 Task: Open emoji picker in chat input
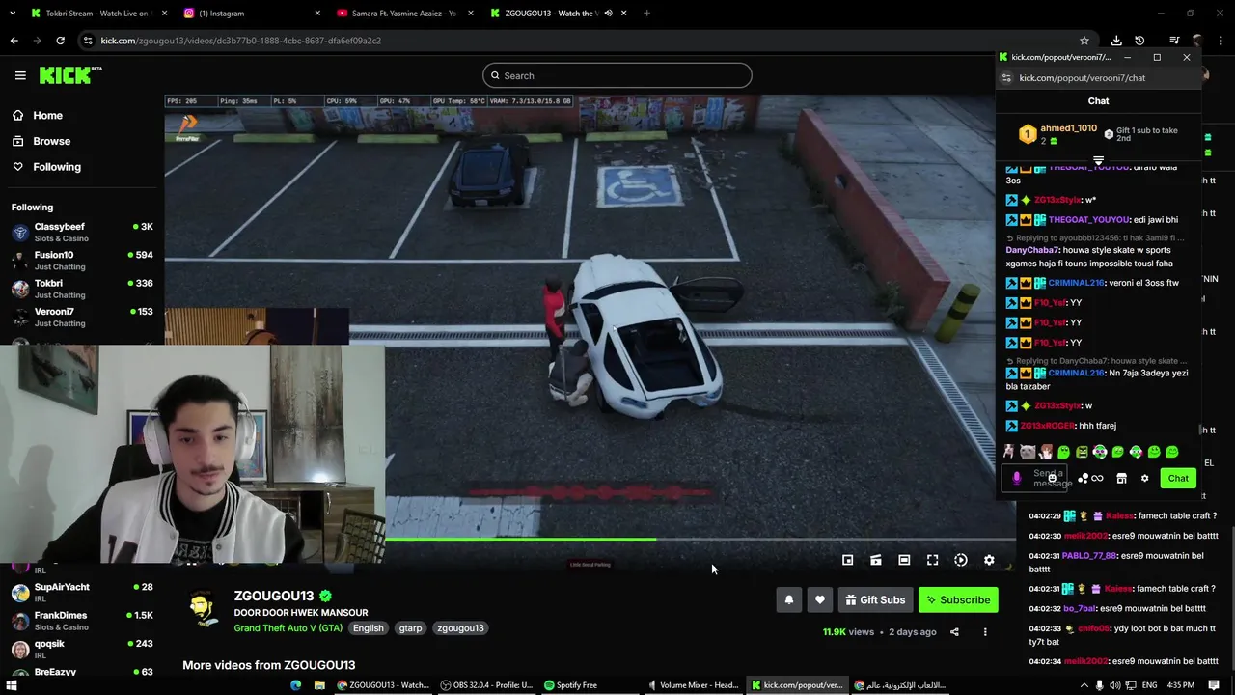[x=1052, y=479]
